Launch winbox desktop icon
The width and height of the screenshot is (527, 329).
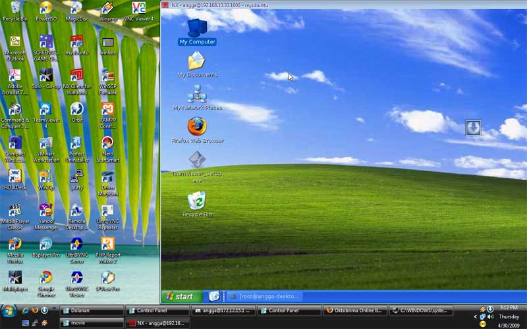click(x=107, y=45)
